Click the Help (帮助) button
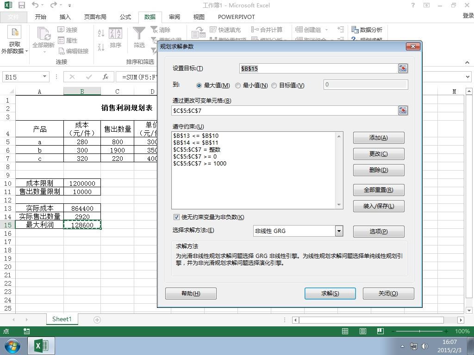 (x=191, y=294)
